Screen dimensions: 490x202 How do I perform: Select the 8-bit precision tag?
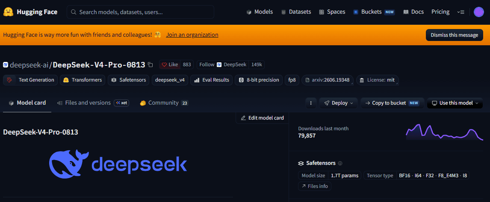coord(259,80)
